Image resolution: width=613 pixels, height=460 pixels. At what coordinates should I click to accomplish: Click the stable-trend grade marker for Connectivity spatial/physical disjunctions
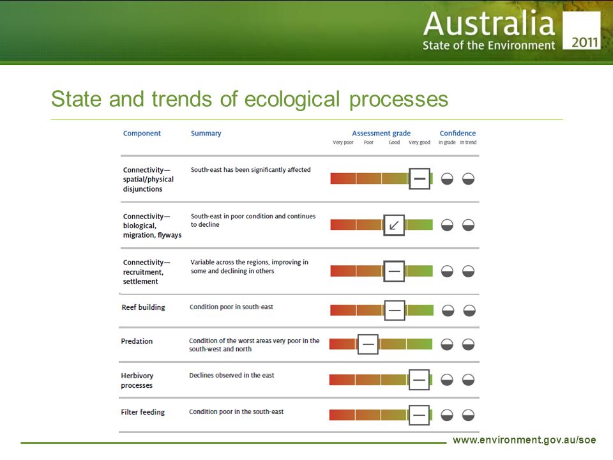(x=420, y=179)
